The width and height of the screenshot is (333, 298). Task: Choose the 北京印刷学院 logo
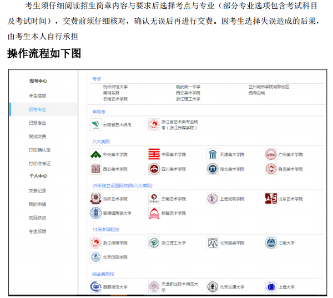(96, 257)
